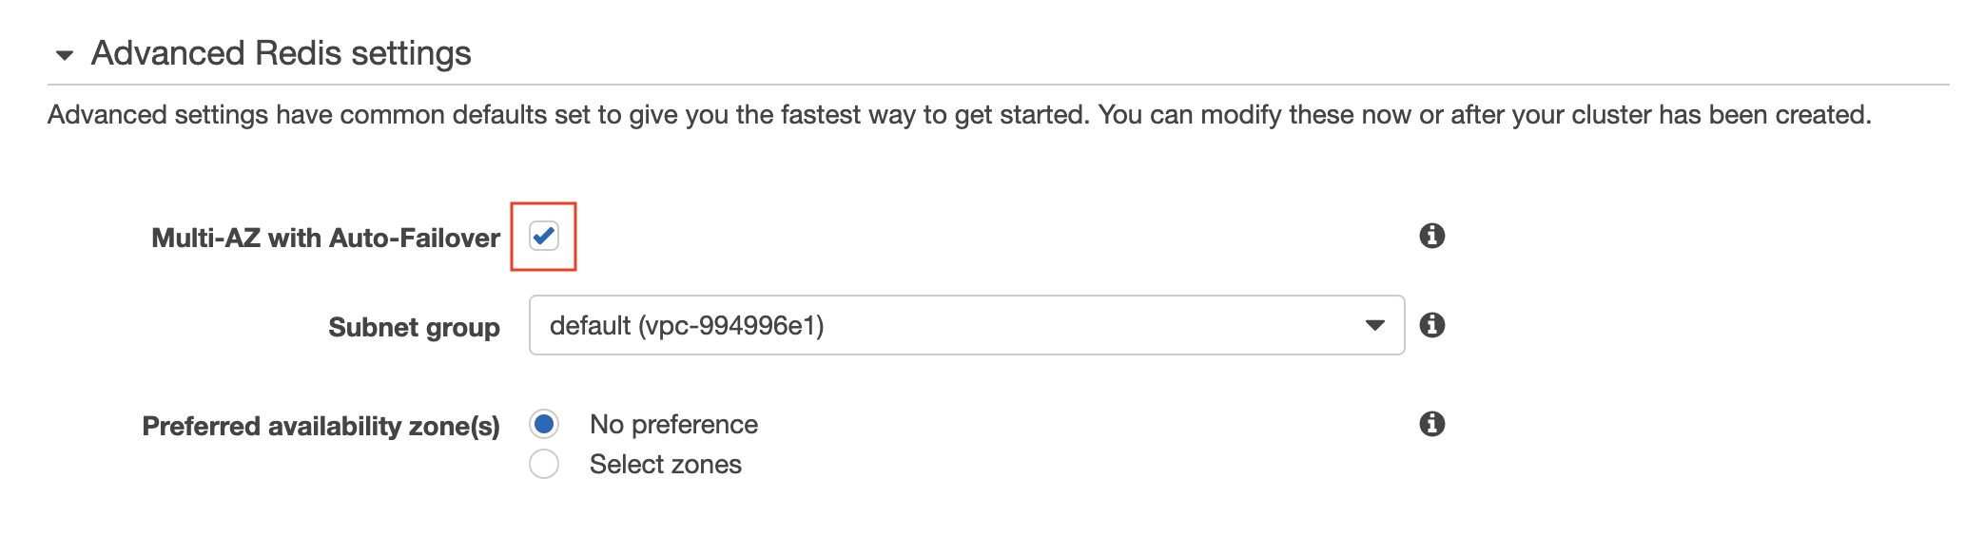
Task: Click the "No preference" option text
Action: click(673, 424)
